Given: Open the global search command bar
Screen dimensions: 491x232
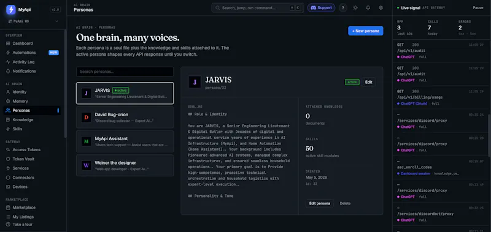Looking at the screenshot, I should click(x=257, y=8).
